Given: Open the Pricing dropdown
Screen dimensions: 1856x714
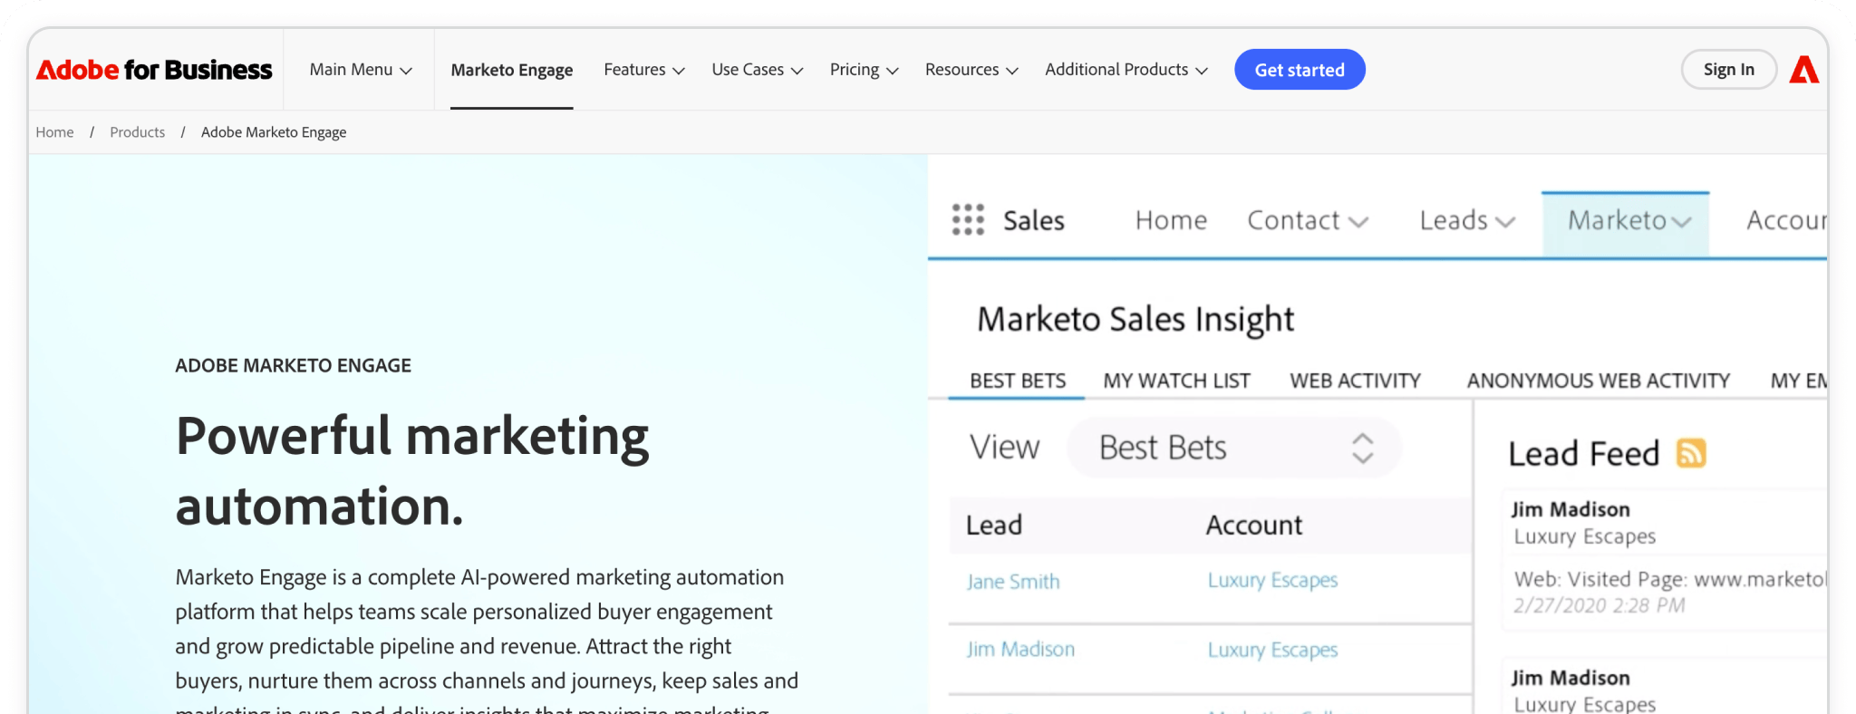Looking at the screenshot, I should [x=864, y=70].
